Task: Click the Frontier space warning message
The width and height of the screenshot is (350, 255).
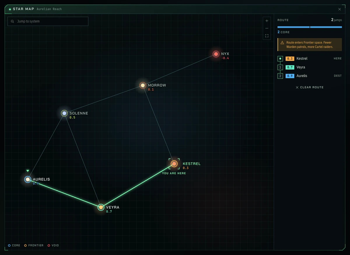Action: [x=310, y=45]
